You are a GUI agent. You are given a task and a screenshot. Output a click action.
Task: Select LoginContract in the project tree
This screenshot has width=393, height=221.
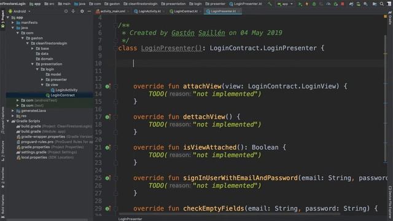60,95
